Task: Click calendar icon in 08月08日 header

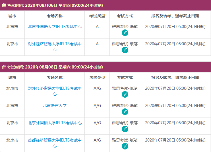Action: tap(4, 67)
